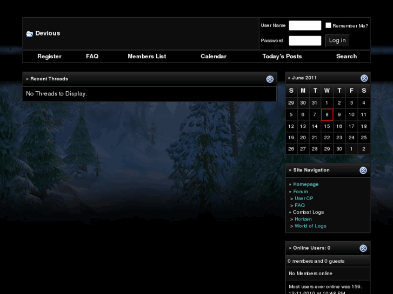
Task: Click the '0 members and 0 guests' text
Action: tap(316, 261)
